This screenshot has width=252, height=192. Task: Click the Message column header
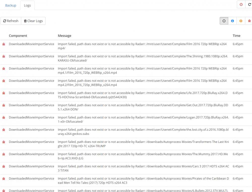(65, 36)
